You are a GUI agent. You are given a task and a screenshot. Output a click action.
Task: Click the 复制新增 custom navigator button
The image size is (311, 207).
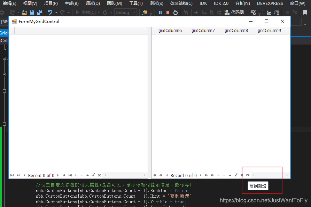[248, 175]
